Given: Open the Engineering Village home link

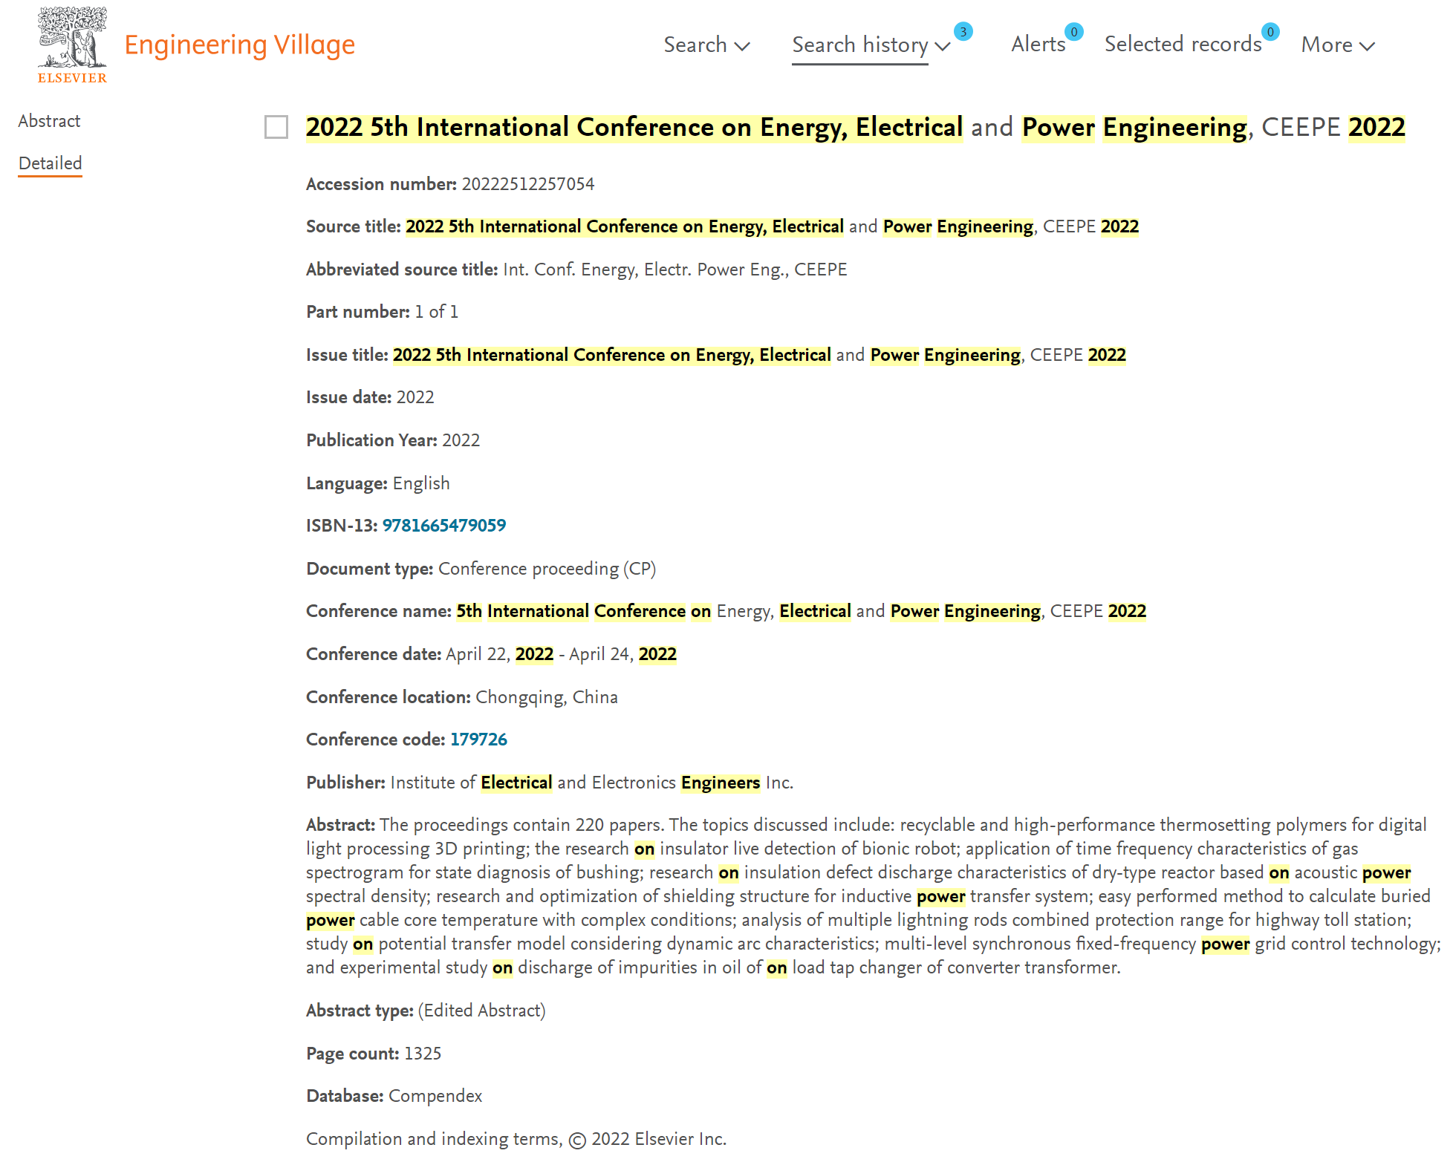Looking at the screenshot, I should click(239, 45).
